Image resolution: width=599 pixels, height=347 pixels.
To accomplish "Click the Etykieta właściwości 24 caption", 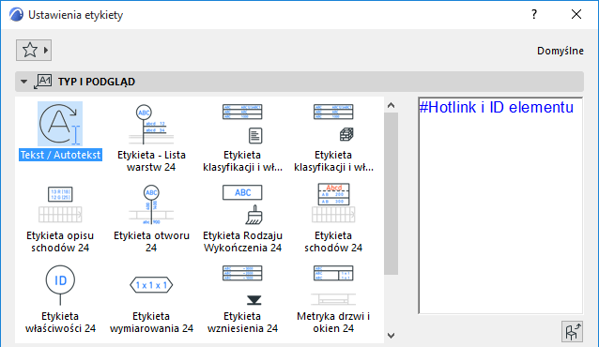I will click(x=60, y=323).
